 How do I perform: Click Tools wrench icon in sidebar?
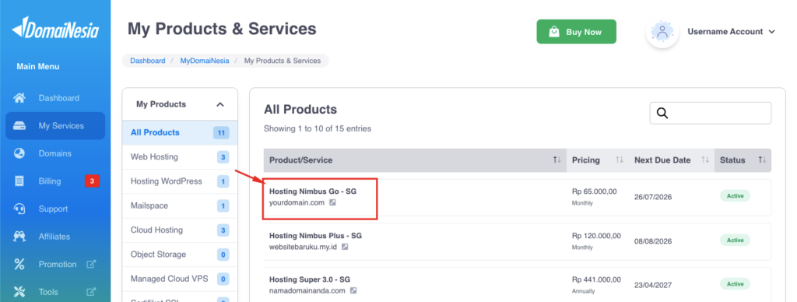19,292
